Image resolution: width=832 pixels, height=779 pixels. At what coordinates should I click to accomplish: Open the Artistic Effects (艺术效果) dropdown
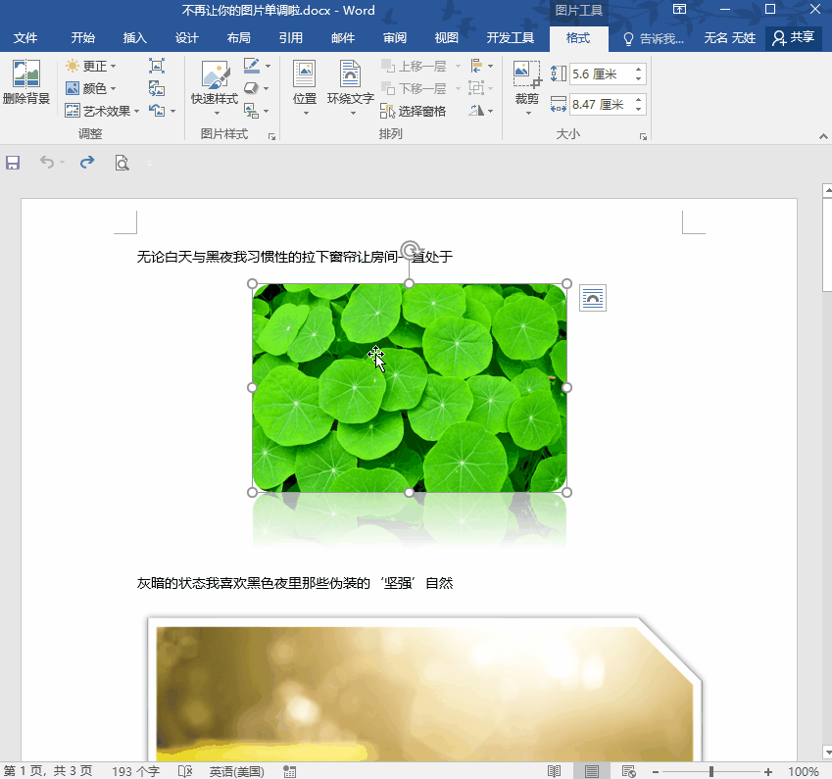[102, 111]
